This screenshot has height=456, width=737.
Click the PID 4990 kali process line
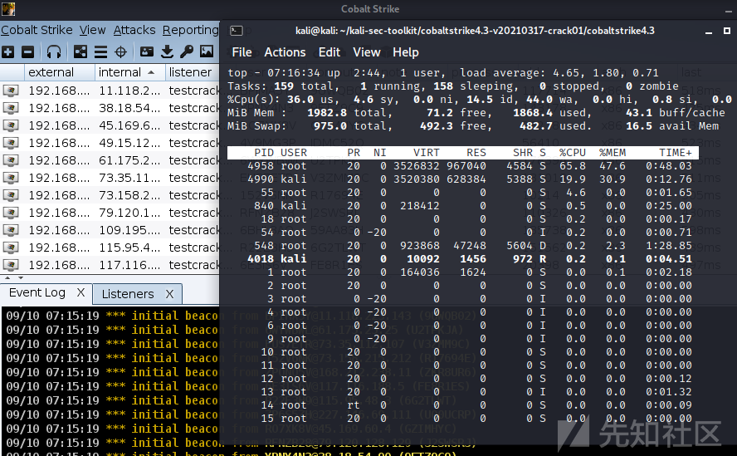click(462, 179)
